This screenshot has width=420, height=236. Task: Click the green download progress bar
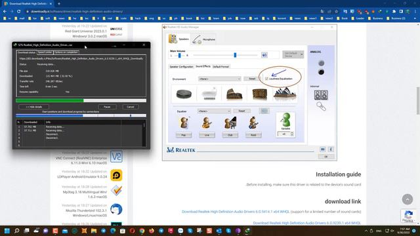(81, 100)
